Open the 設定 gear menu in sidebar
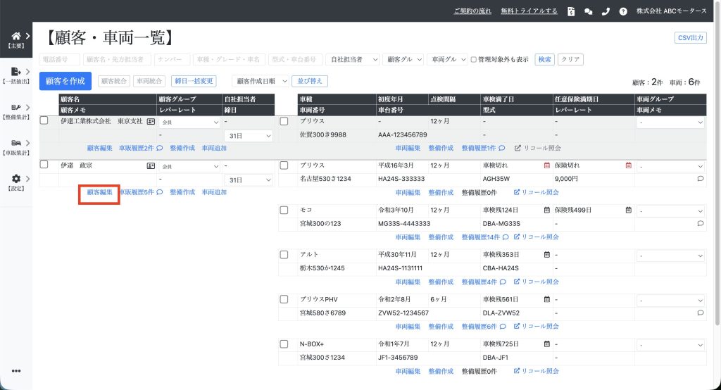 (15, 182)
